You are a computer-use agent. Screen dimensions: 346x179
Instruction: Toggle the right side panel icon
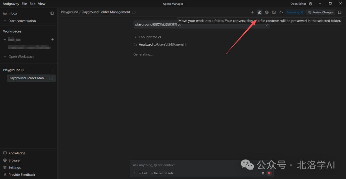point(340,12)
